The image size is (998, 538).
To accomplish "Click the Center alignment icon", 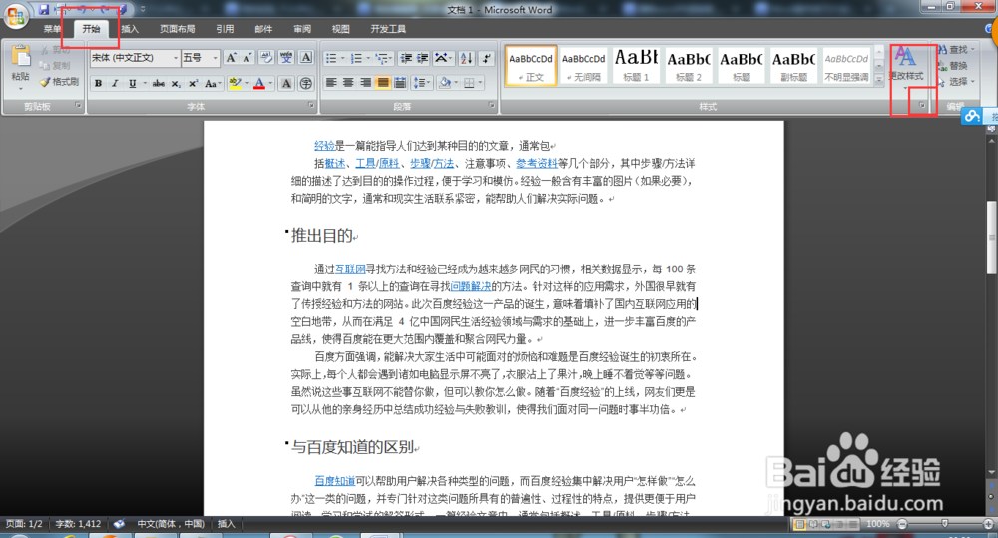I will coord(348,83).
